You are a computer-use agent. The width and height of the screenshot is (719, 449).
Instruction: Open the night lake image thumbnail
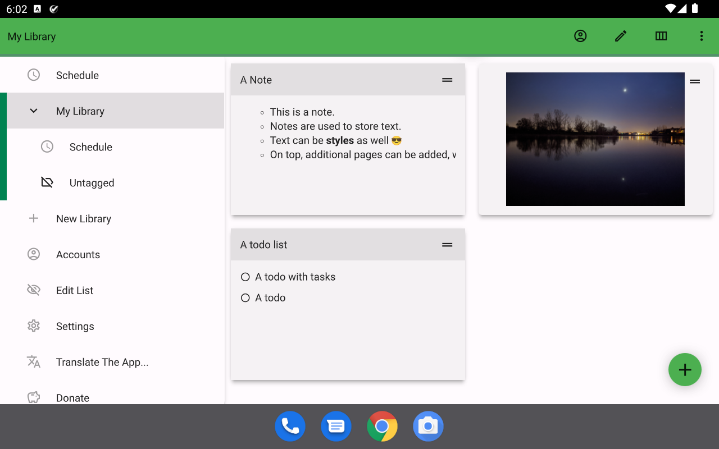tap(595, 139)
